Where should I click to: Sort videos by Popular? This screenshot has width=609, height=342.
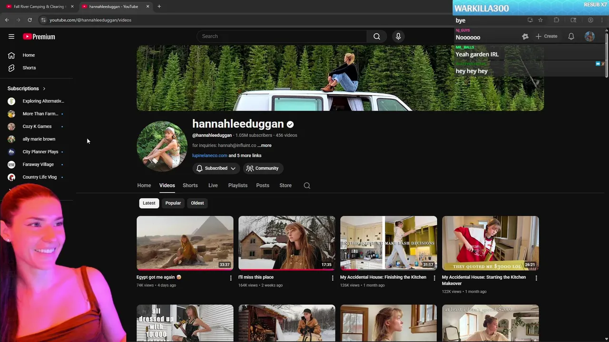click(x=173, y=203)
